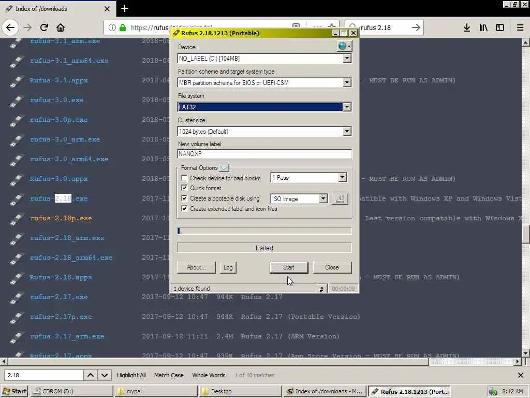Open the browser Library icon
The height and width of the screenshot is (398, 530).
pos(483,27)
